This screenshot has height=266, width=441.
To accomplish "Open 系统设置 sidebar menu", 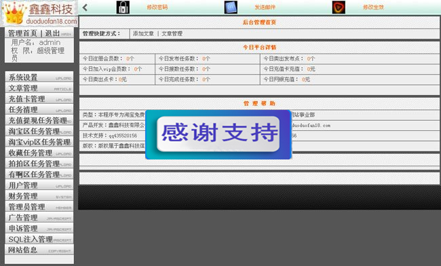I will click(x=39, y=77).
